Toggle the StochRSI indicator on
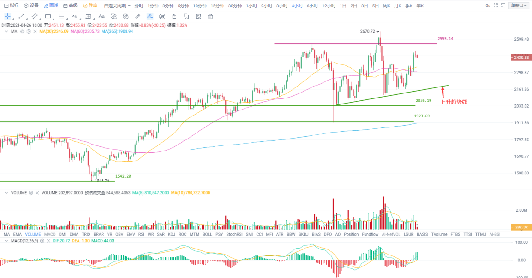Viewport: 532px width, 278px height. click(x=234, y=234)
